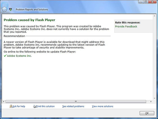The image size is (158, 119).
Task: Click the horizontal scrollbar thumb
Action: [x=76, y=102]
